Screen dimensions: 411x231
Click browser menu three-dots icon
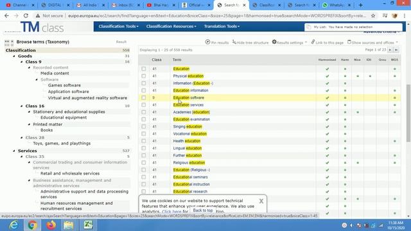405,15
